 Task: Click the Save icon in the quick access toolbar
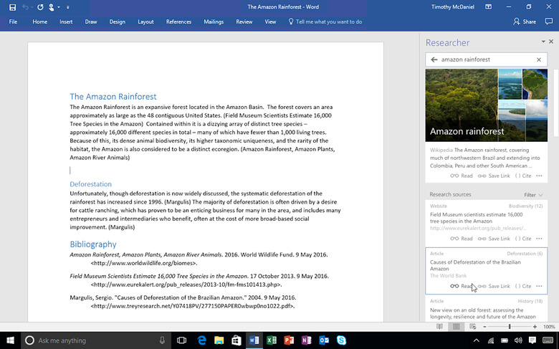click(x=13, y=7)
